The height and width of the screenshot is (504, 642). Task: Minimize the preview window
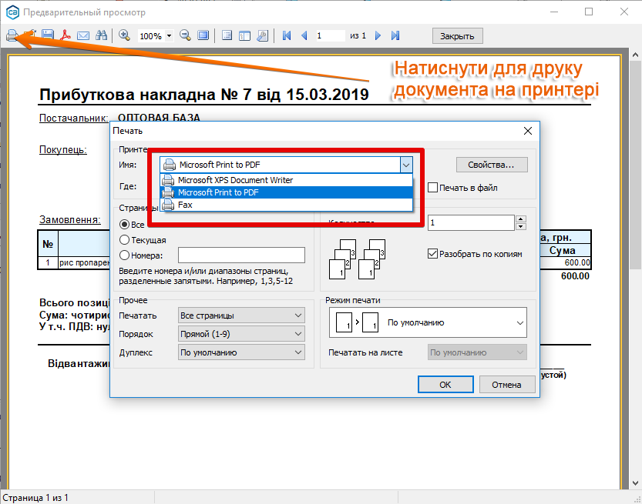554,12
